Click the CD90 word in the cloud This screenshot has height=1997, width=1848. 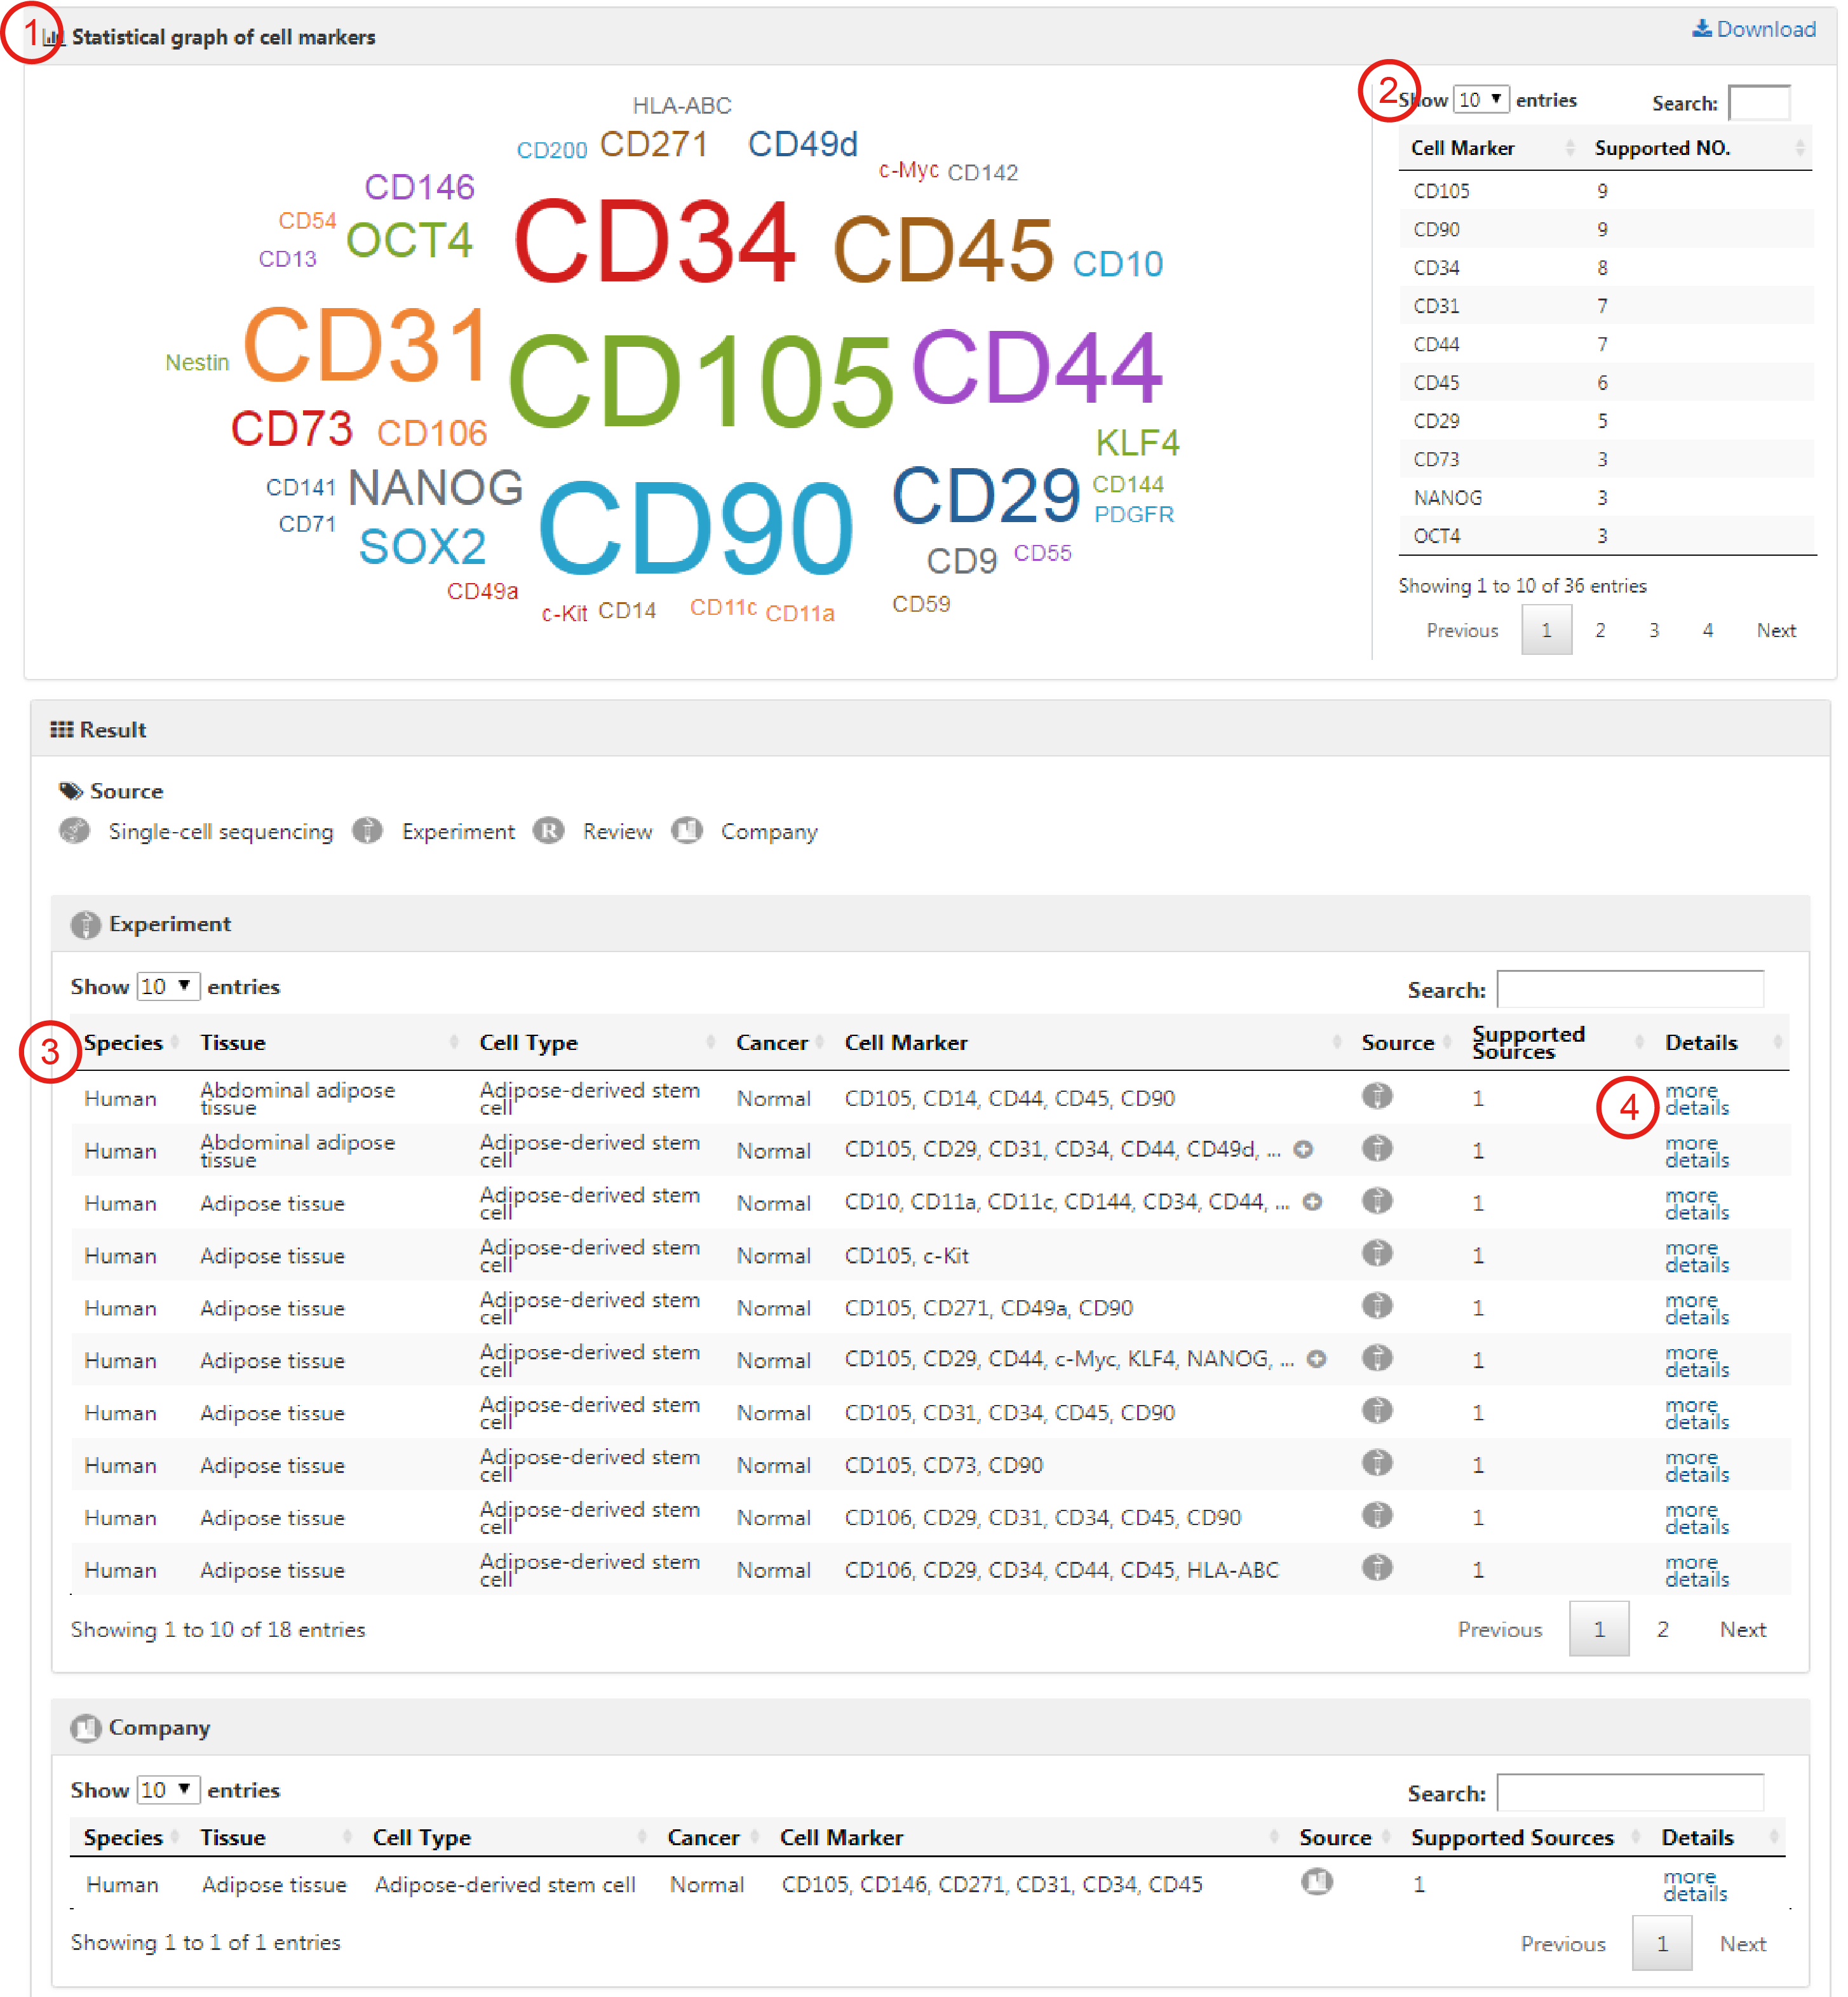pos(696,528)
